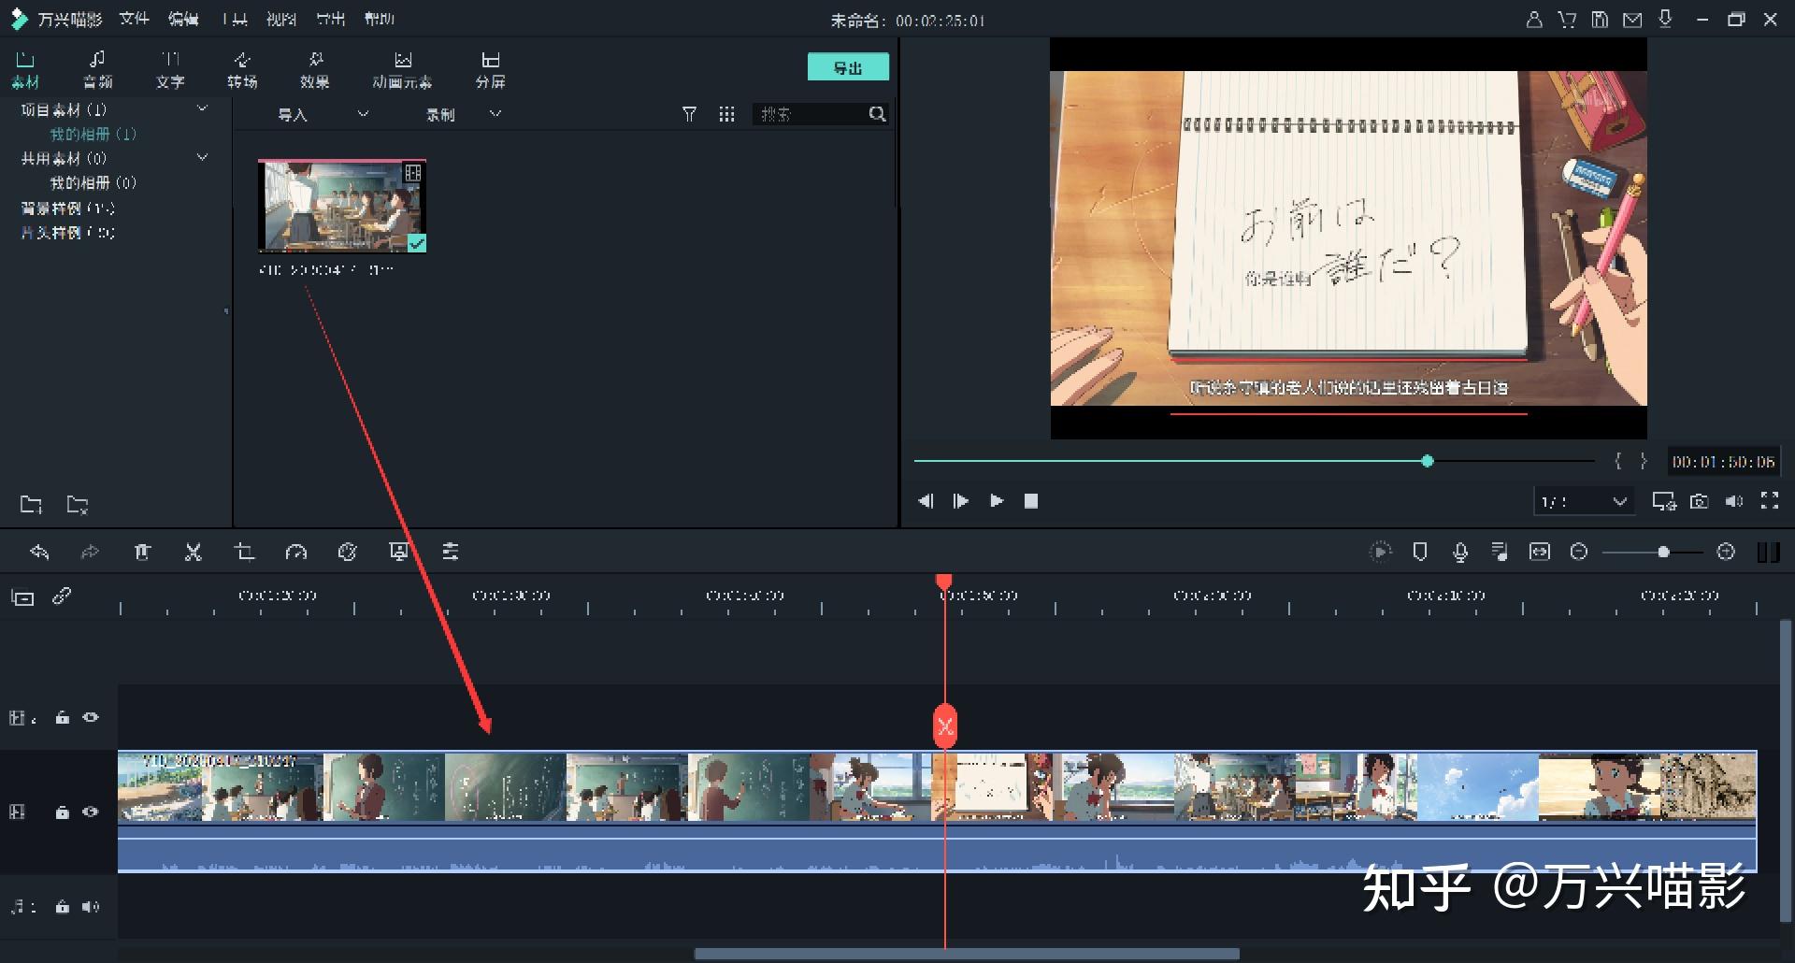Click the crop tool icon
The width and height of the screenshot is (1795, 963).
(x=244, y=552)
